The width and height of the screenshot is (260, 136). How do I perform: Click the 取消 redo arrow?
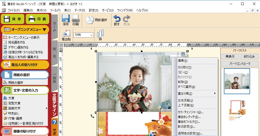126,20
